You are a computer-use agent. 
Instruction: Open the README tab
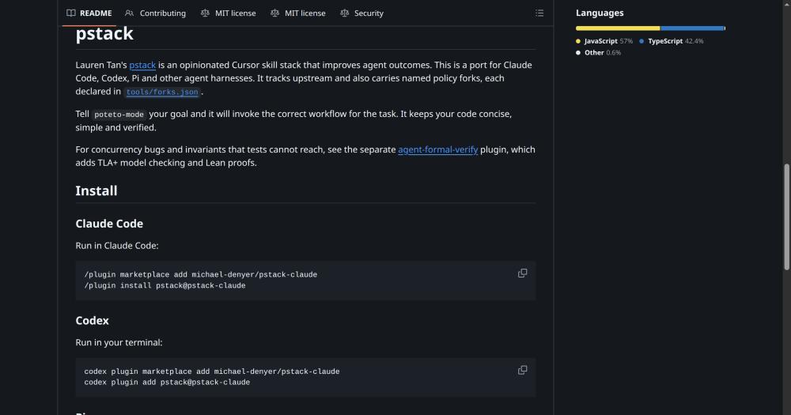89,13
